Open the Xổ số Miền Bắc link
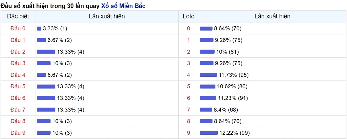 point(123,6)
